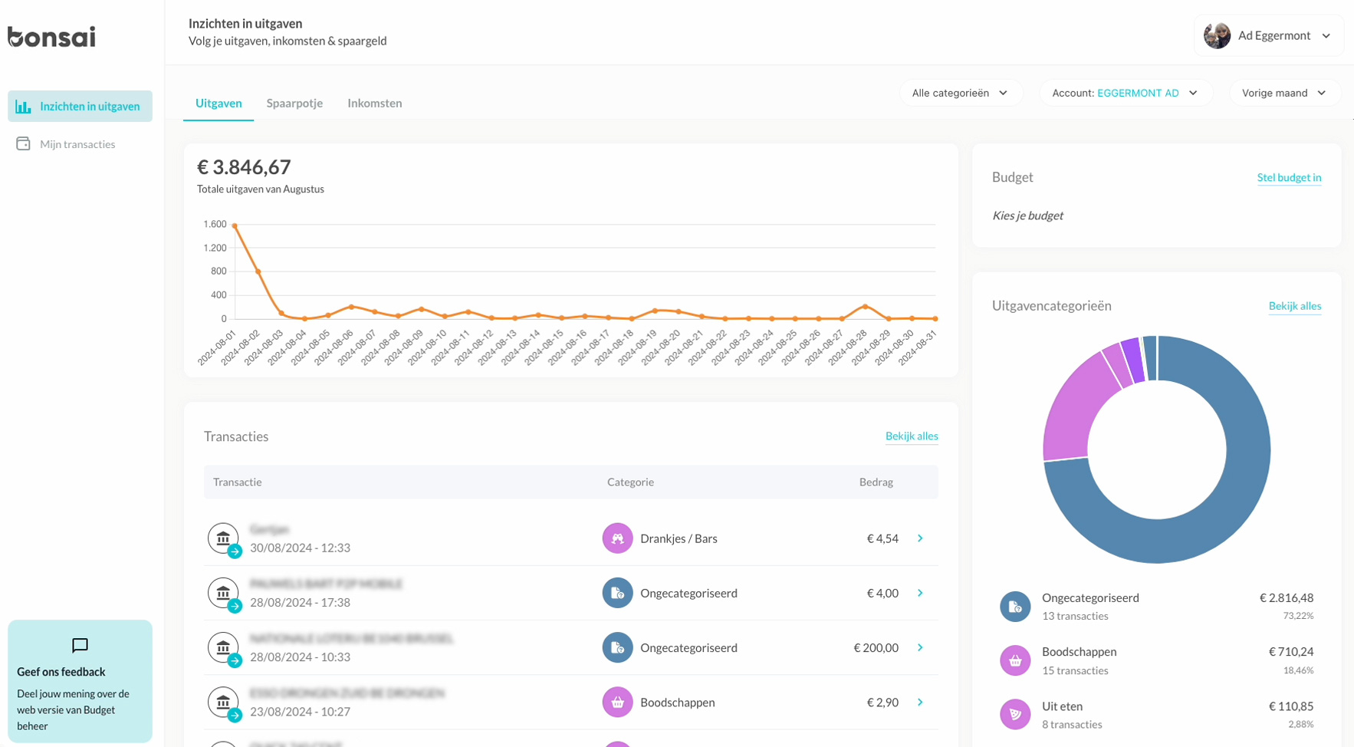
Task: Click the € 710,24 Boodschappen amount
Action: 1290,651
